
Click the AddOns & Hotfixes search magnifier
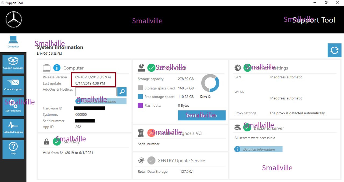click(x=122, y=92)
